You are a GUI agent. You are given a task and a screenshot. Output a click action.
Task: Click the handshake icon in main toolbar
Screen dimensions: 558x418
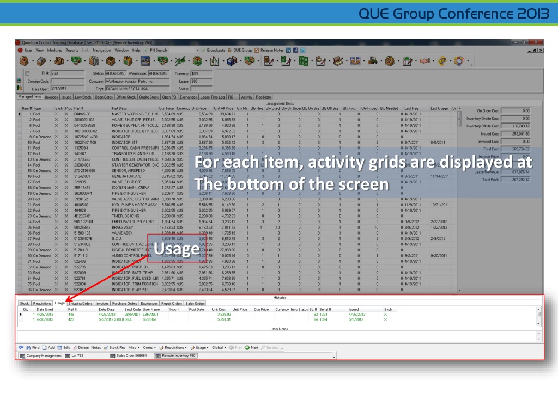click(424, 61)
